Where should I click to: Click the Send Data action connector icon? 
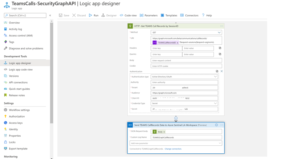pos(130,125)
